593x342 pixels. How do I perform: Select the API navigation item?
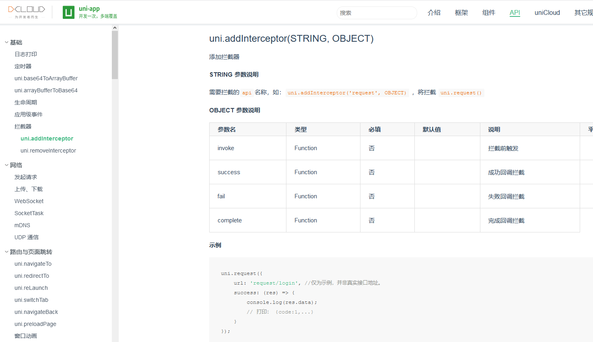[515, 12]
